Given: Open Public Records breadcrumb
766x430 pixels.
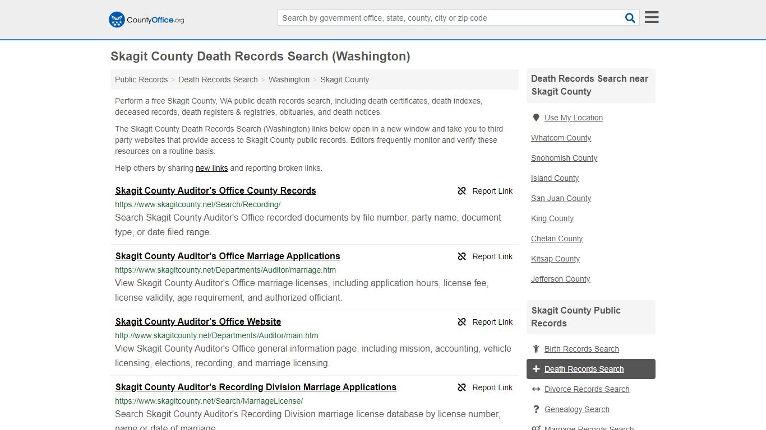Looking at the screenshot, I should (141, 80).
